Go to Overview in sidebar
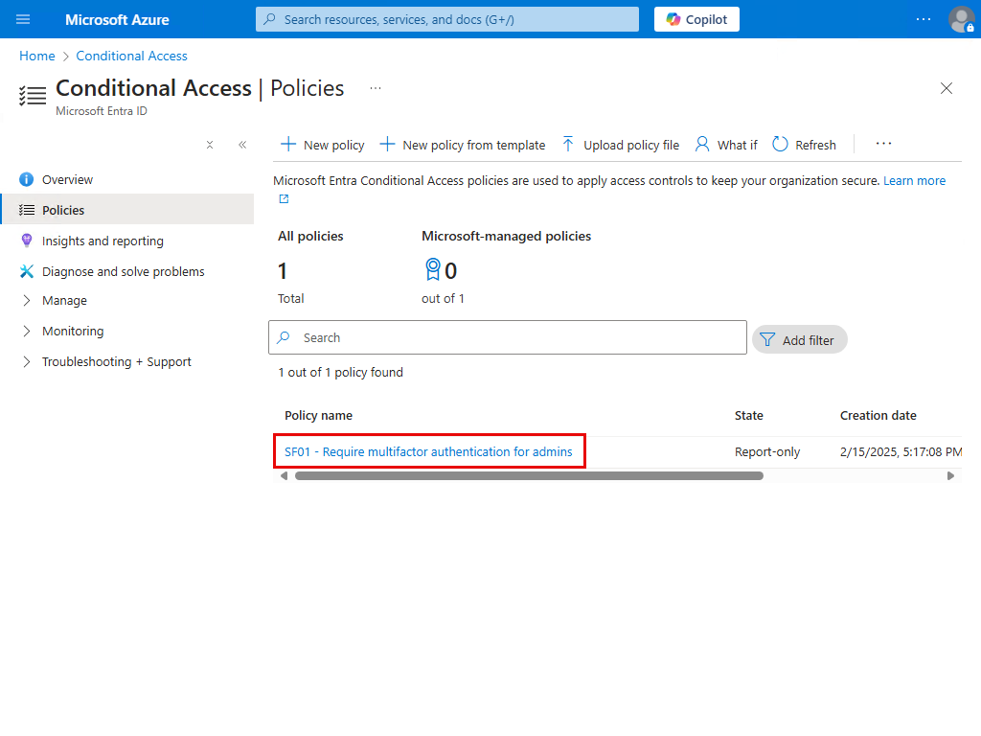 67,179
